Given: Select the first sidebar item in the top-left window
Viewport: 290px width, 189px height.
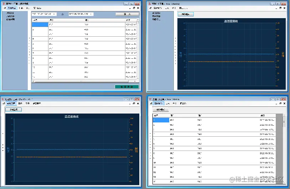Looking at the screenshot, I should pyautogui.click(x=10, y=13).
